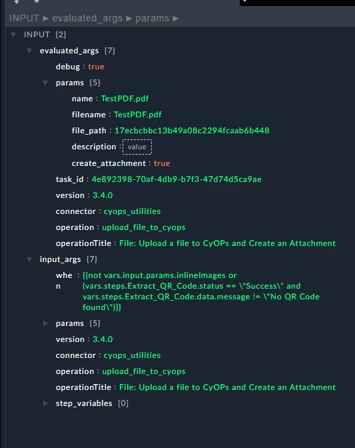Select operationTitle value under input_args
This screenshot has width=355, height=448.
pos(227,387)
